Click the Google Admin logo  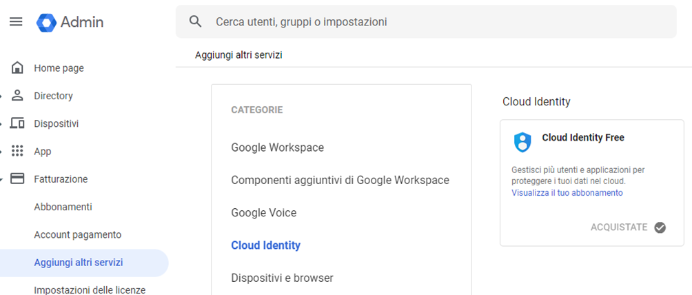[x=46, y=23]
